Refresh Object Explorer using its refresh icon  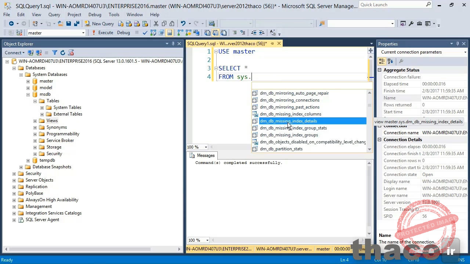[63, 52]
